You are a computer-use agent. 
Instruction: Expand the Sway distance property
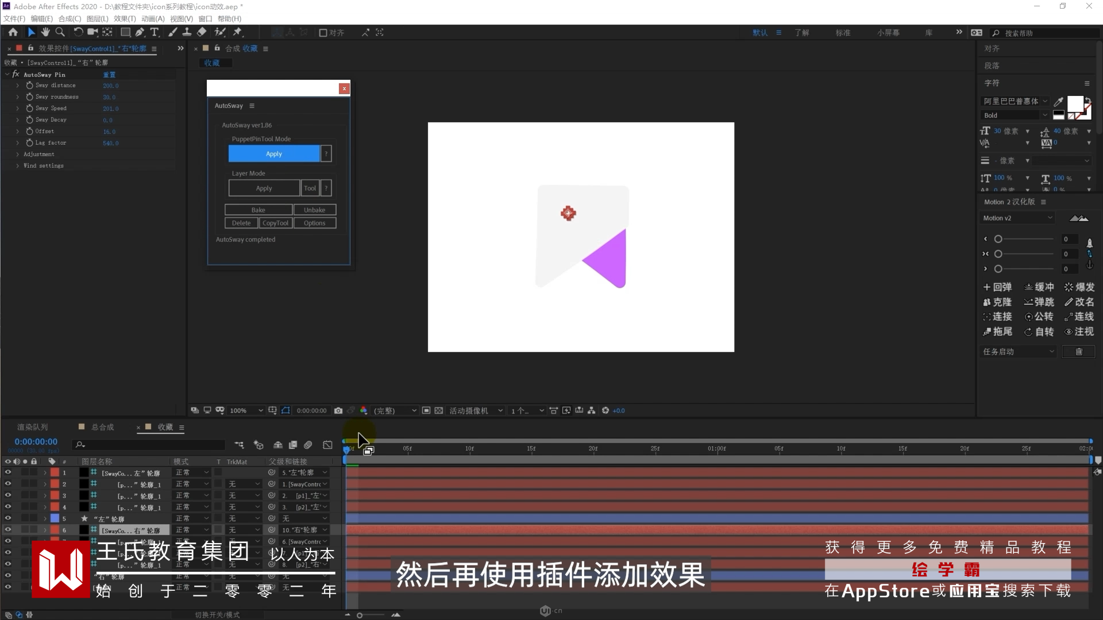[x=17, y=86]
